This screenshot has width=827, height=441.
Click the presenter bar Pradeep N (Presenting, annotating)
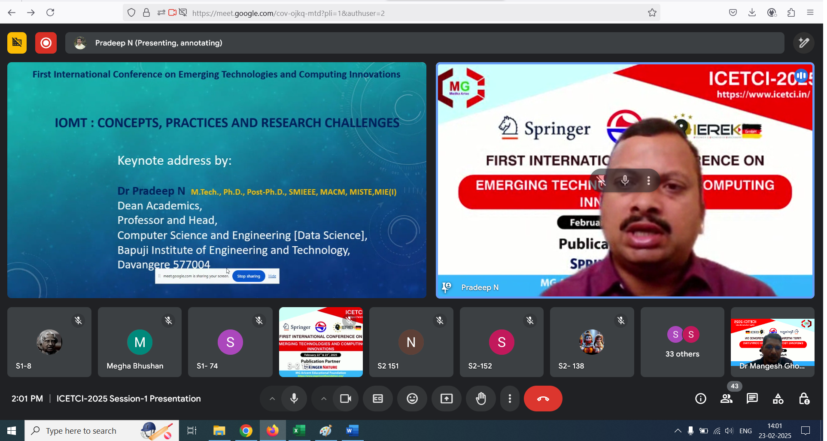point(425,43)
